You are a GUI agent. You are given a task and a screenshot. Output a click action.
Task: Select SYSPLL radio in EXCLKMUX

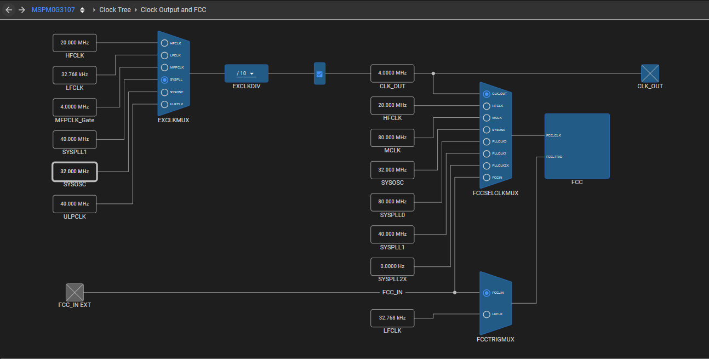pyautogui.click(x=164, y=79)
